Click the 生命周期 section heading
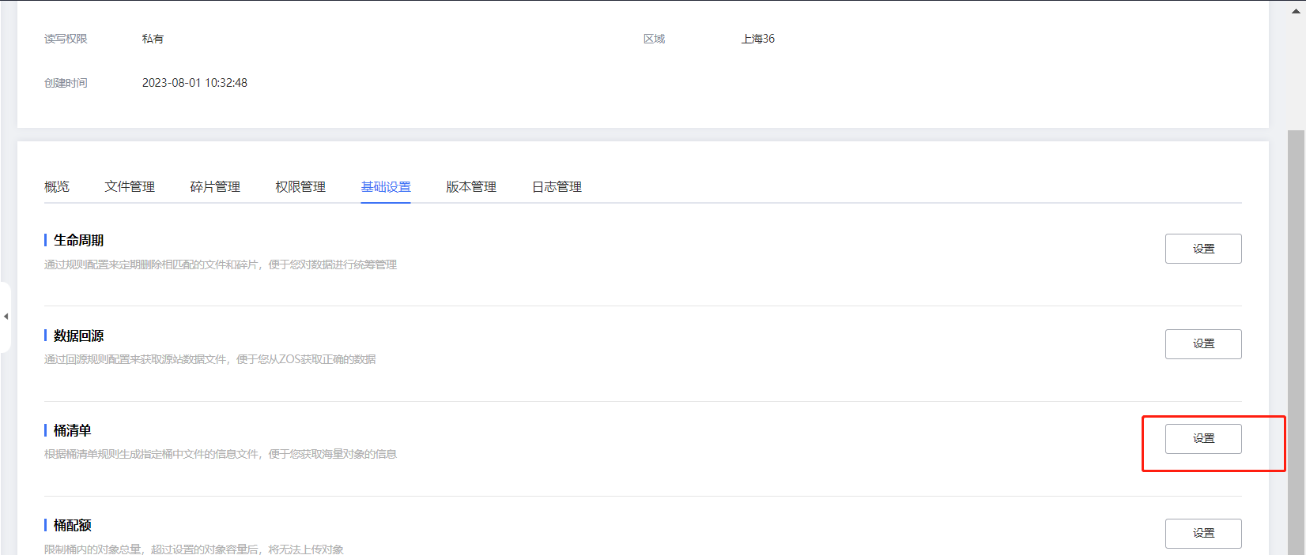 (78, 241)
